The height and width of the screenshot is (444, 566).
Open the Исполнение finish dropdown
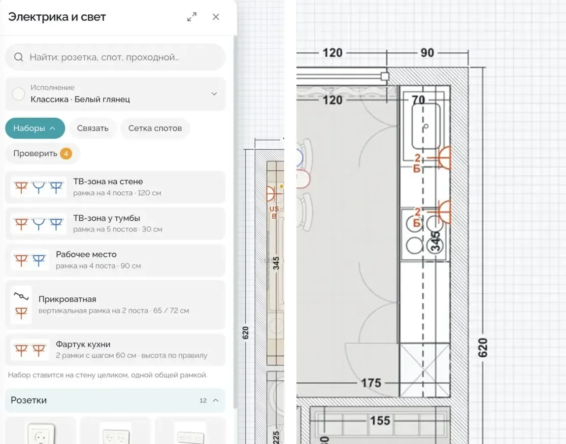[x=115, y=94]
